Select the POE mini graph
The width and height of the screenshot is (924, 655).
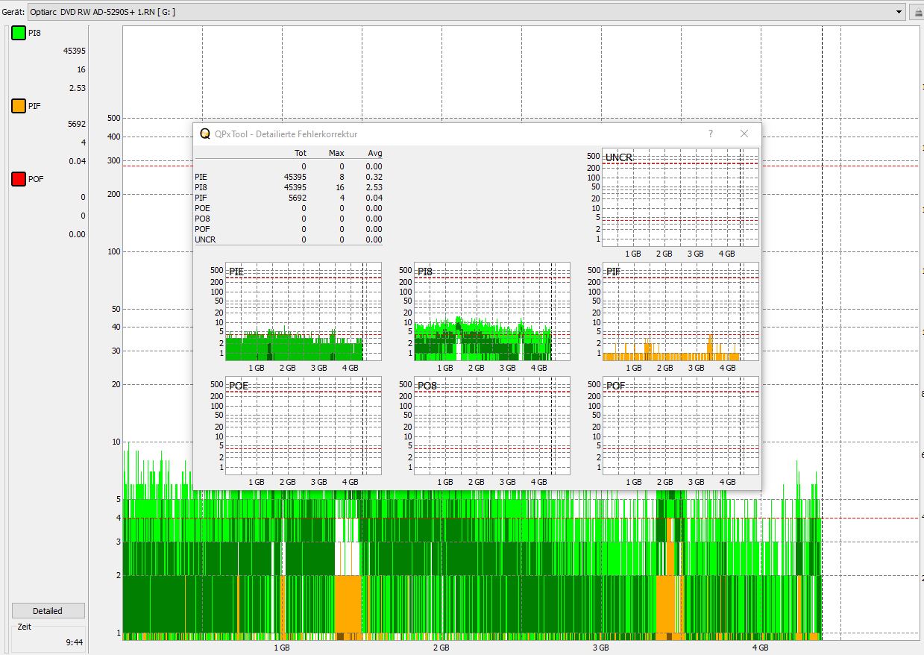[294, 426]
